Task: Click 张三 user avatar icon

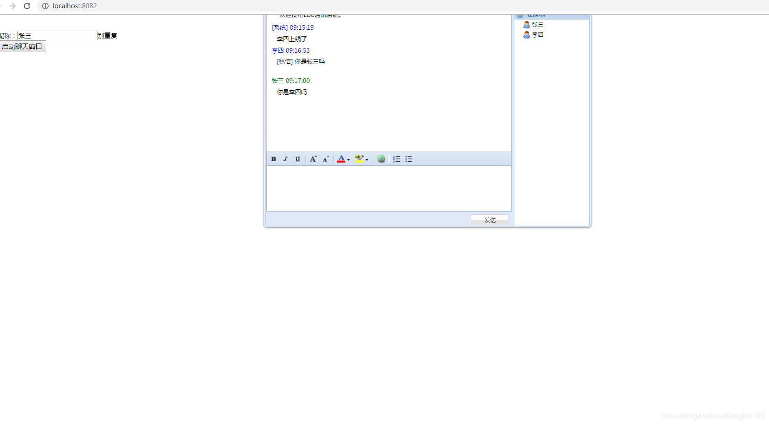Action: pos(527,25)
